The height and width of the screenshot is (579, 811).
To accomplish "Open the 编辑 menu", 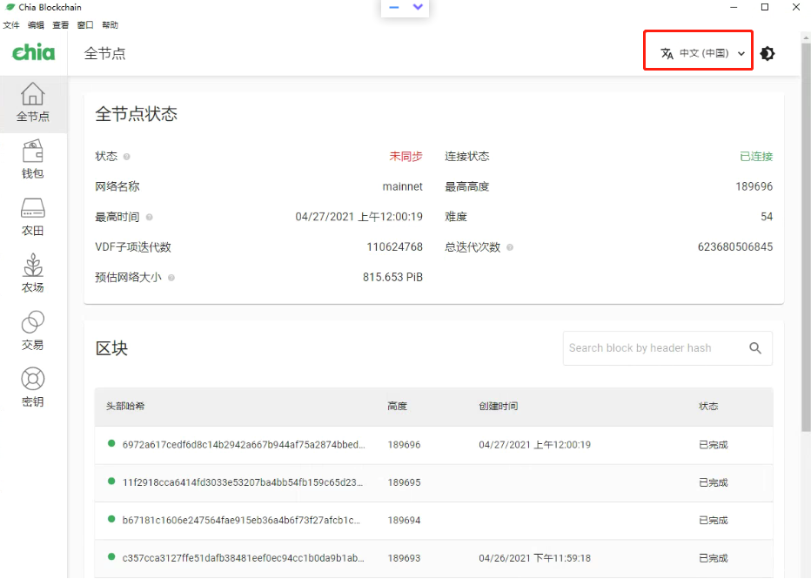I will coord(37,25).
